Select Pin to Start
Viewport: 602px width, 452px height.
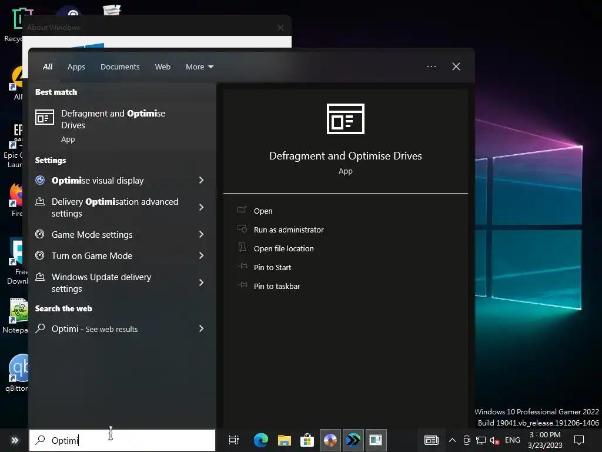[x=272, y=267]
